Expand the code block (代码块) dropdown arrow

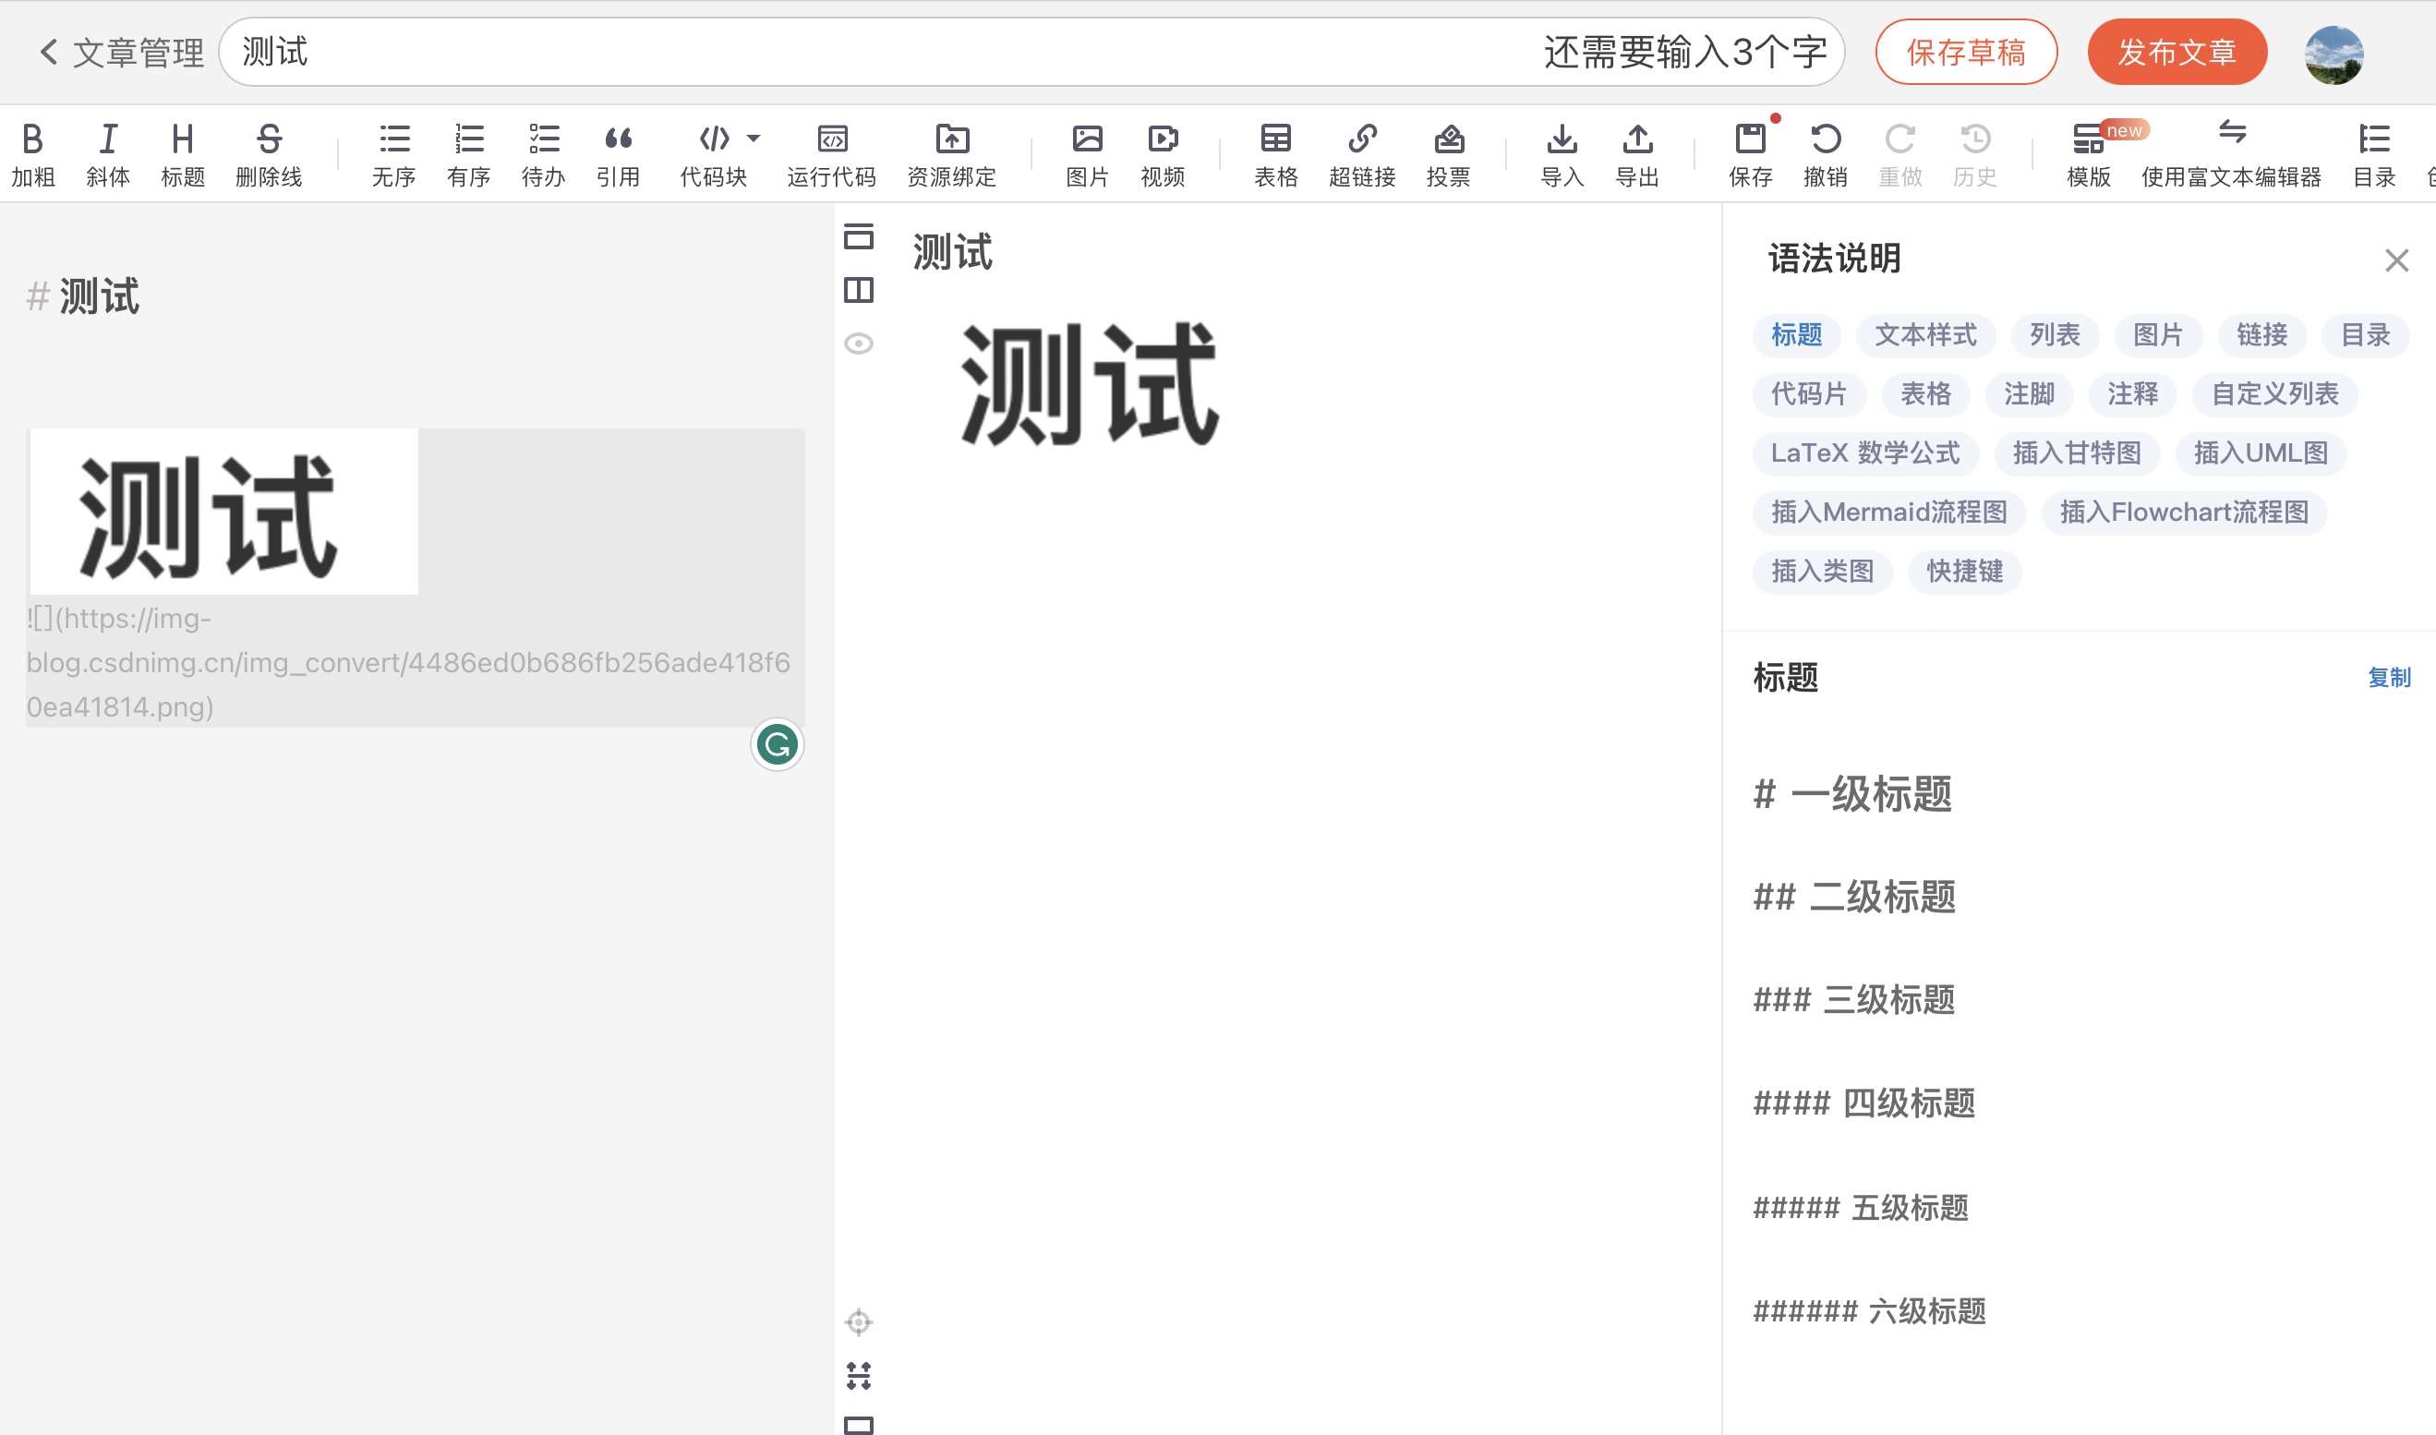tap(754, 139)
